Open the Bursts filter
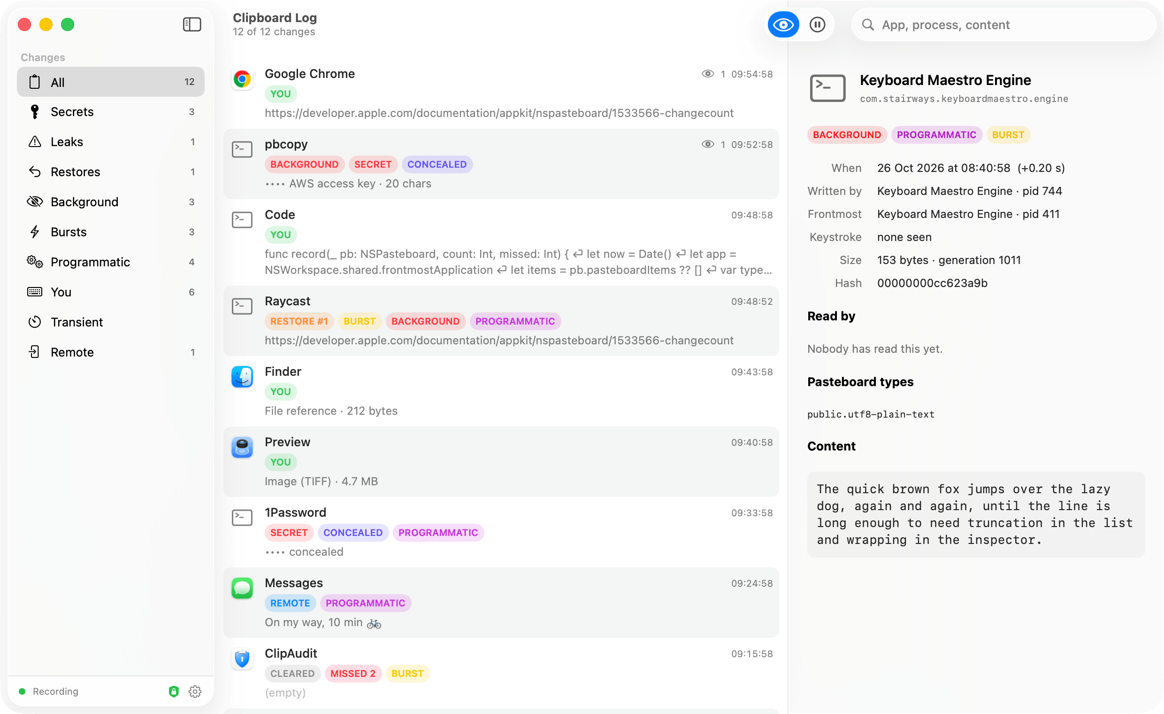 111,232
